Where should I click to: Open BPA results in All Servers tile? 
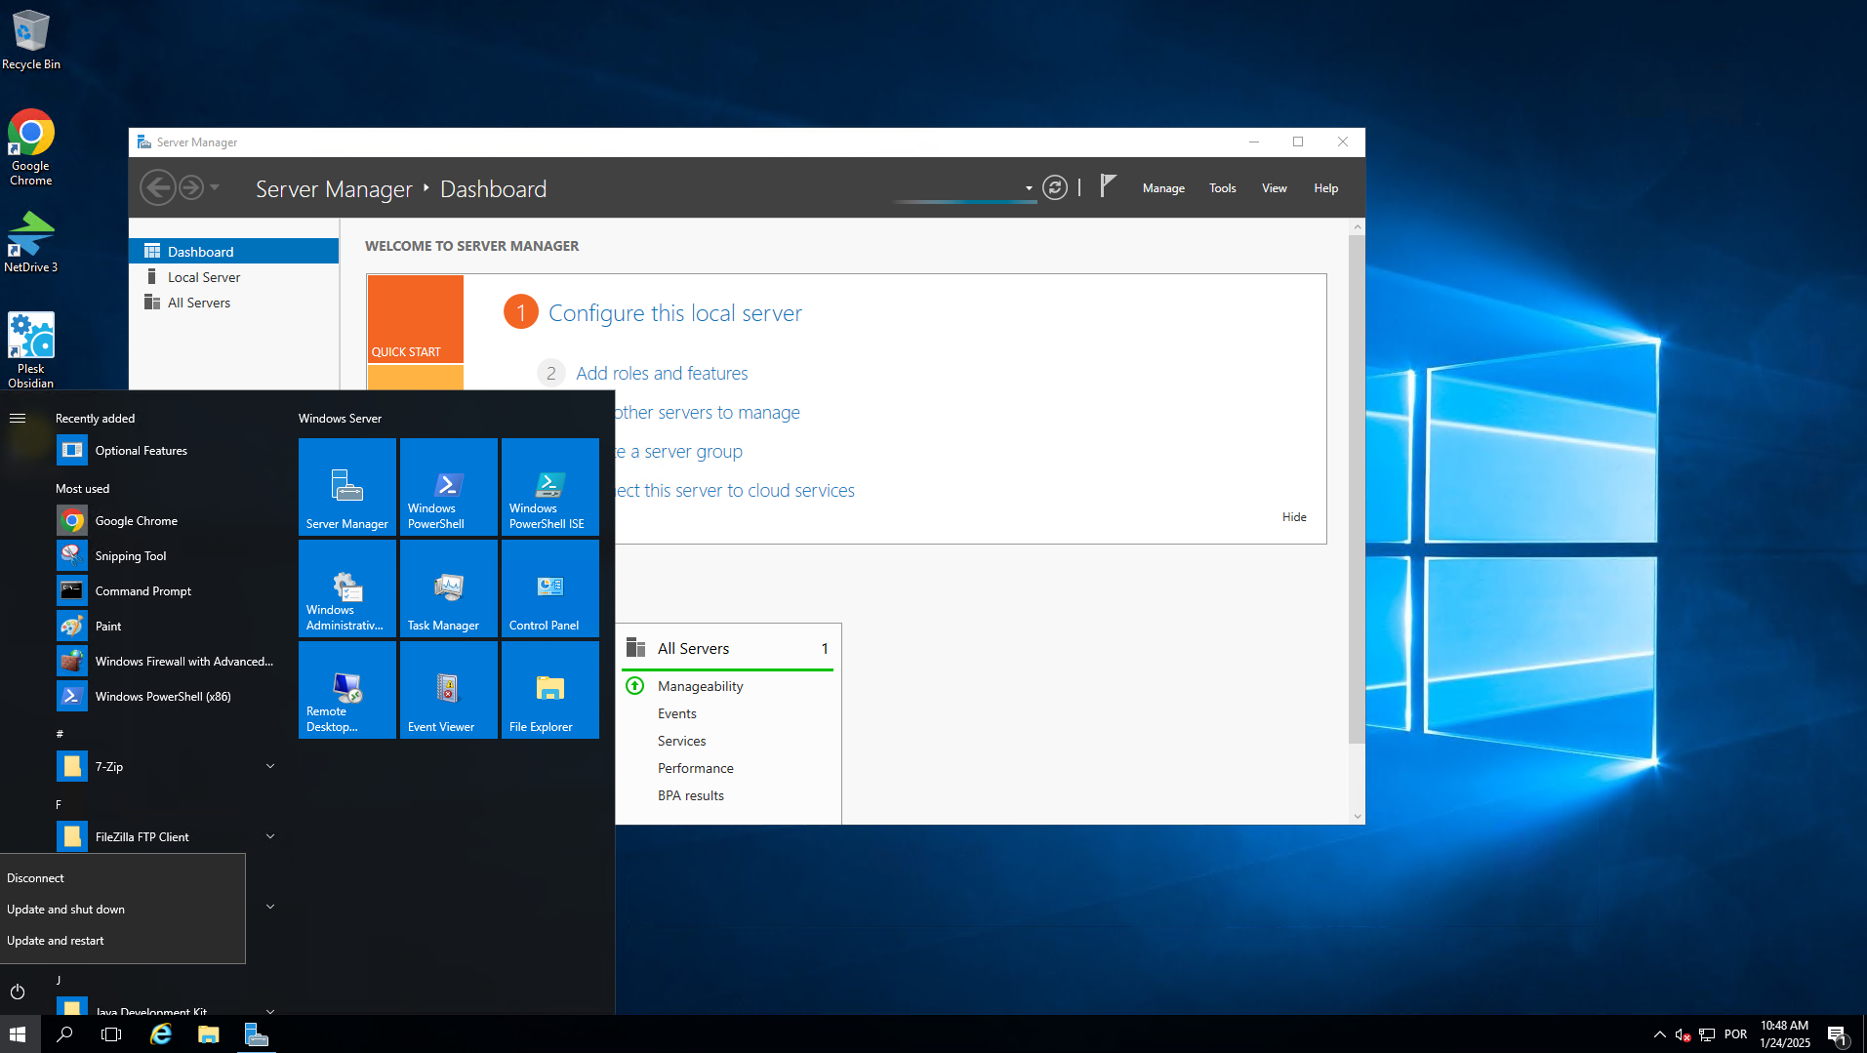pyautogui.click(x=690, y=795)
